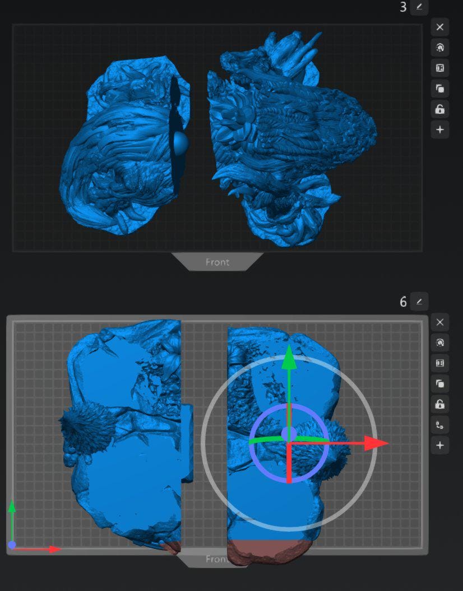
Task: Click the plus icon beside plate 3
Action: [439, 130]
